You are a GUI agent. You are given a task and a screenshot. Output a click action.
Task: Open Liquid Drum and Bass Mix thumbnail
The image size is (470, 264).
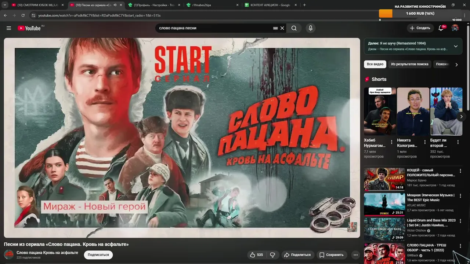click(384, 229)
